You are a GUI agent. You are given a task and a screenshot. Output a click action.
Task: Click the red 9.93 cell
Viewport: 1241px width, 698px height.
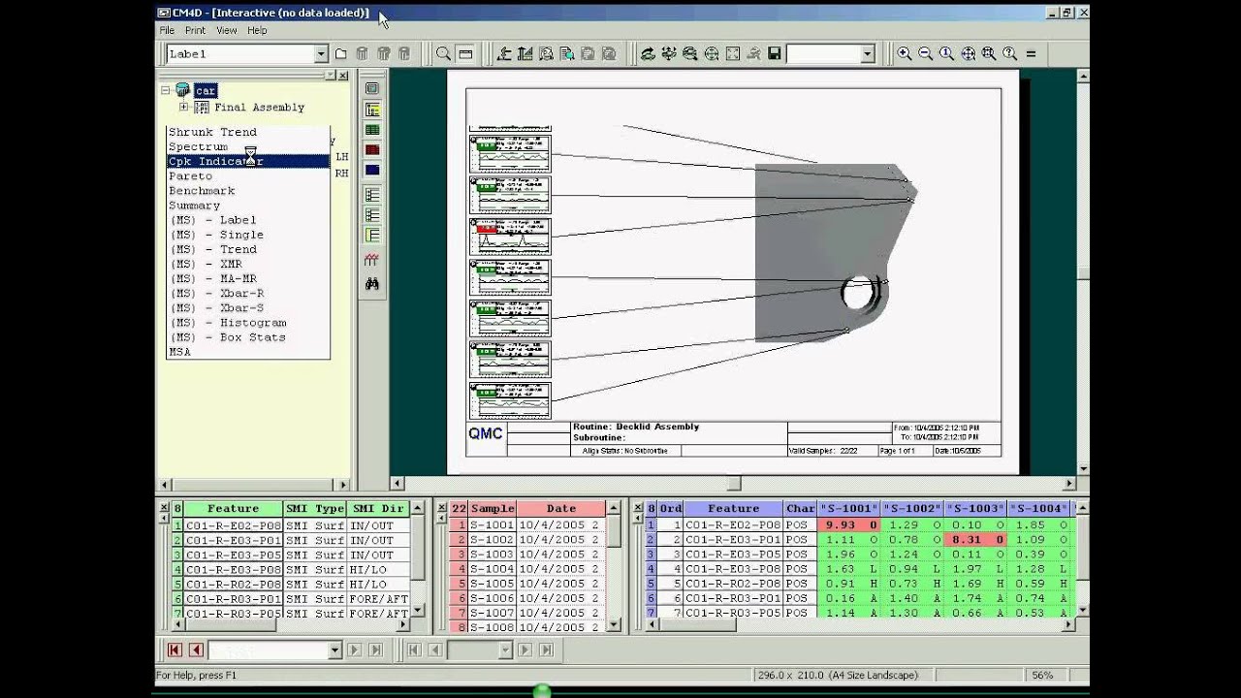pos(848,525)
